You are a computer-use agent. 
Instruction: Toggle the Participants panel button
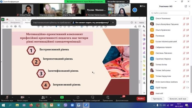coord(43,99)
